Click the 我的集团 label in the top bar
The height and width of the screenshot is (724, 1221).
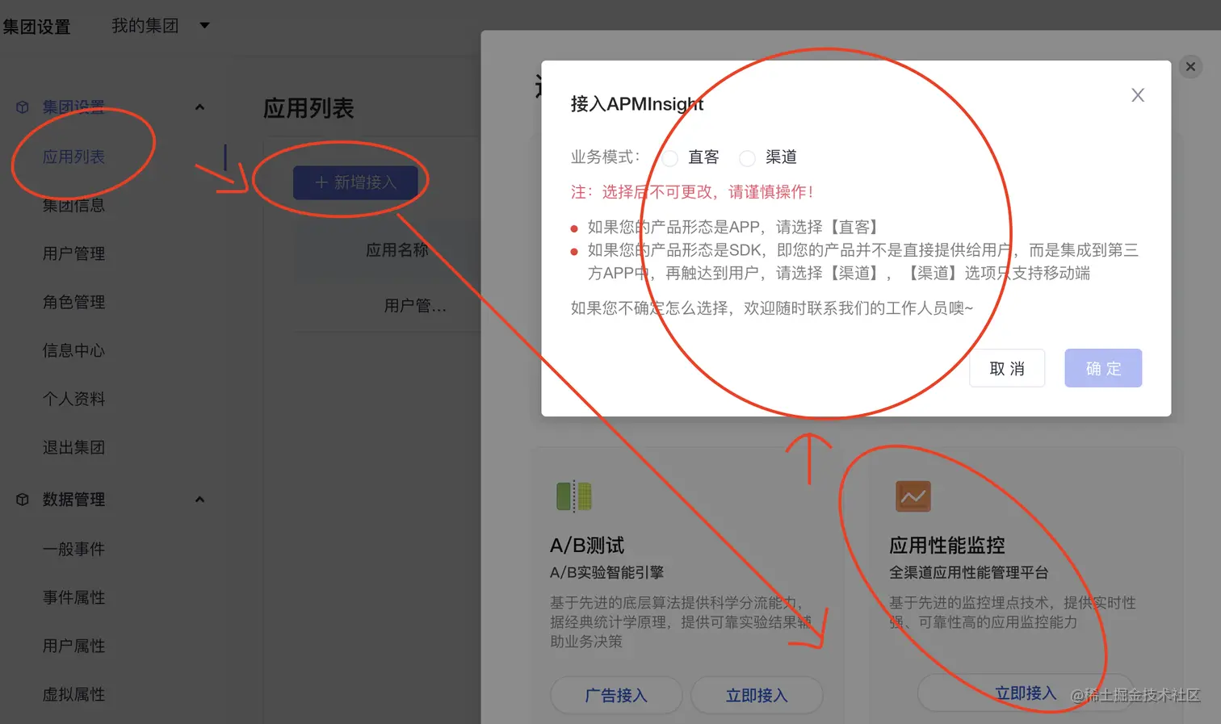tap(145, 26)
